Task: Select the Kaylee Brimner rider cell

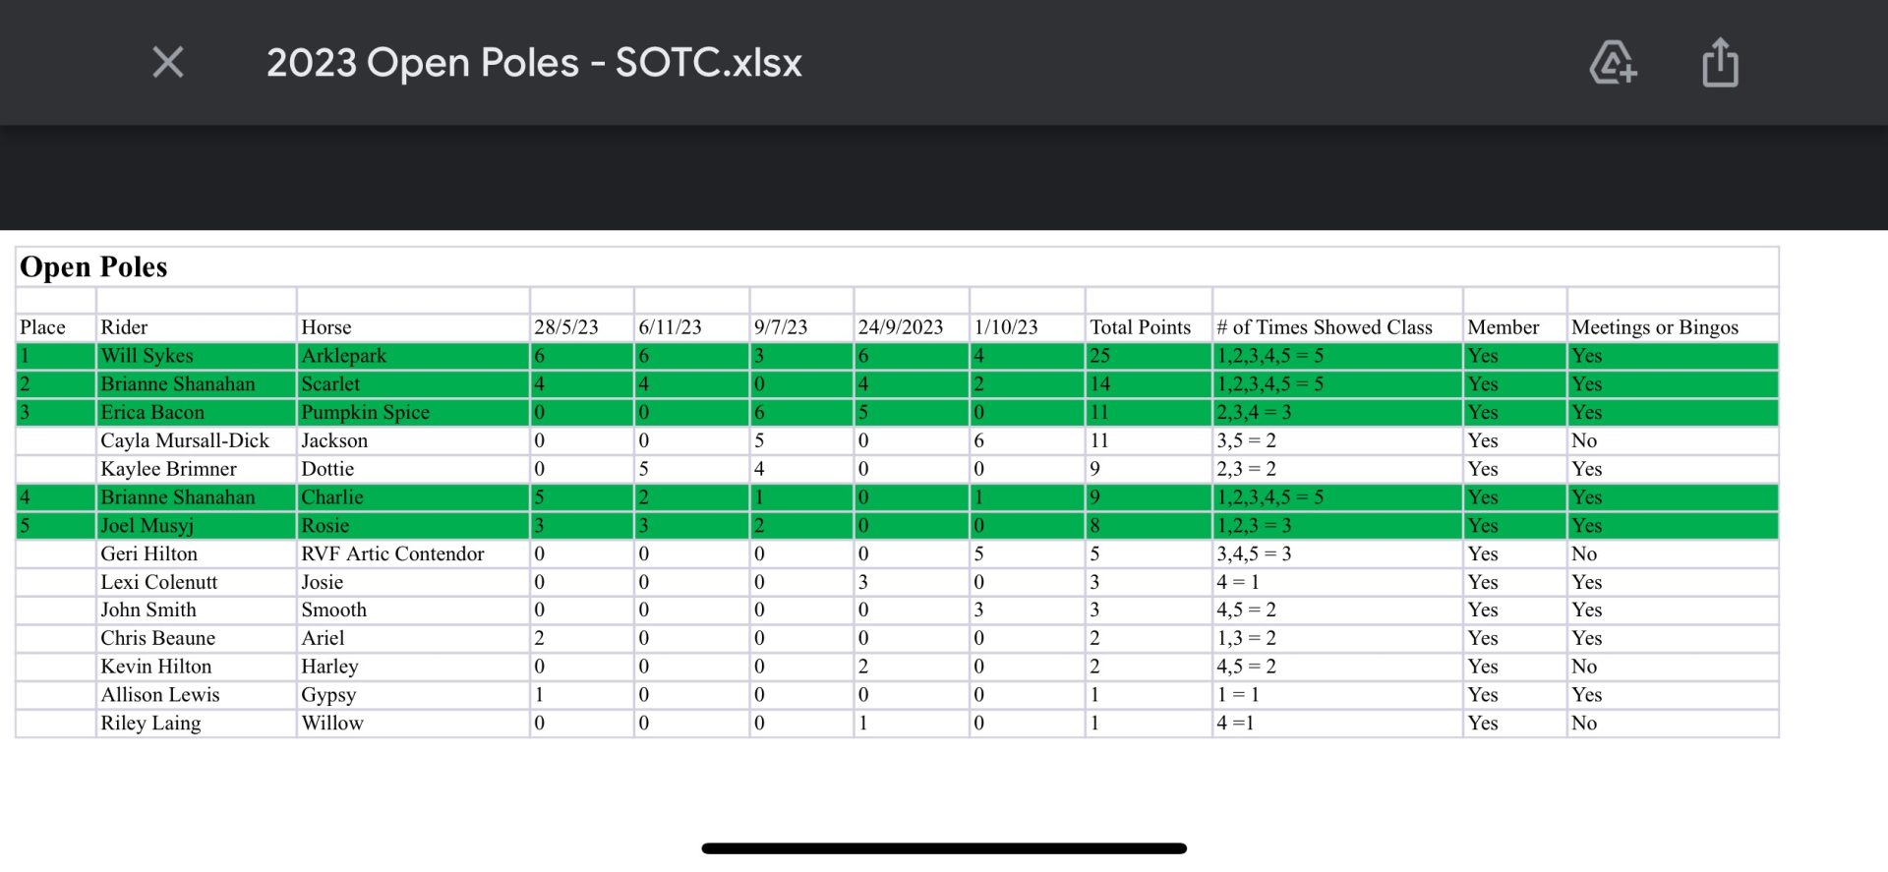Action: (197, 469)
